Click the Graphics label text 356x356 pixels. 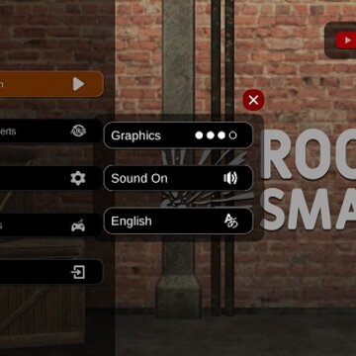click(135, 135)
